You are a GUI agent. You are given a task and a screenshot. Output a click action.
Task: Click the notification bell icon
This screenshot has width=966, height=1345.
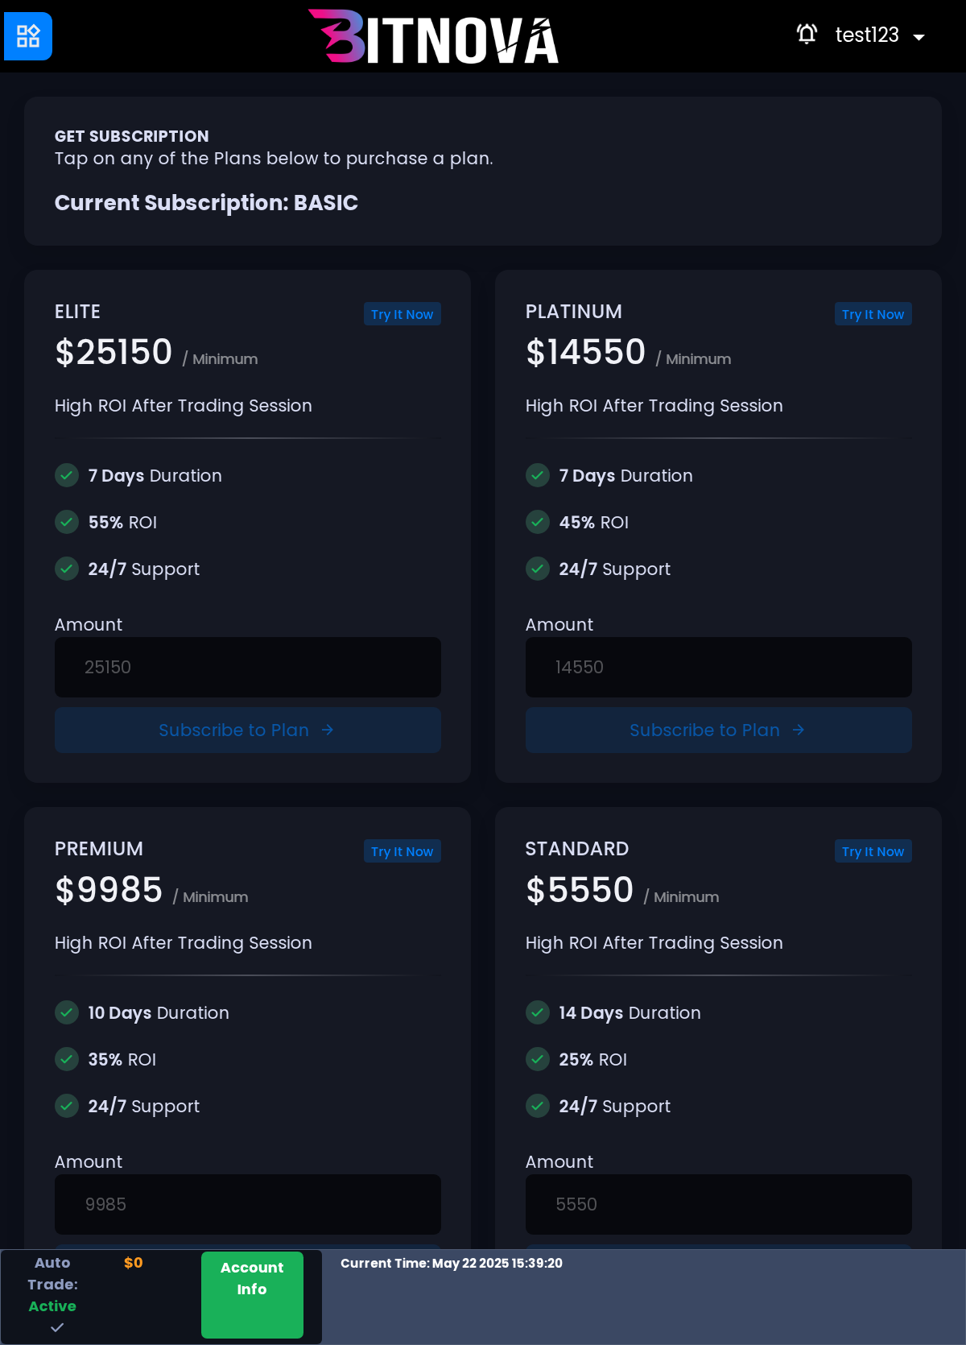[x=807, y=34]
